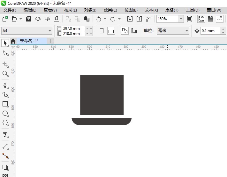Undo last action with Undo arrow
The width and height of the screenshot is (227, 177).
(x=99, y=19)
